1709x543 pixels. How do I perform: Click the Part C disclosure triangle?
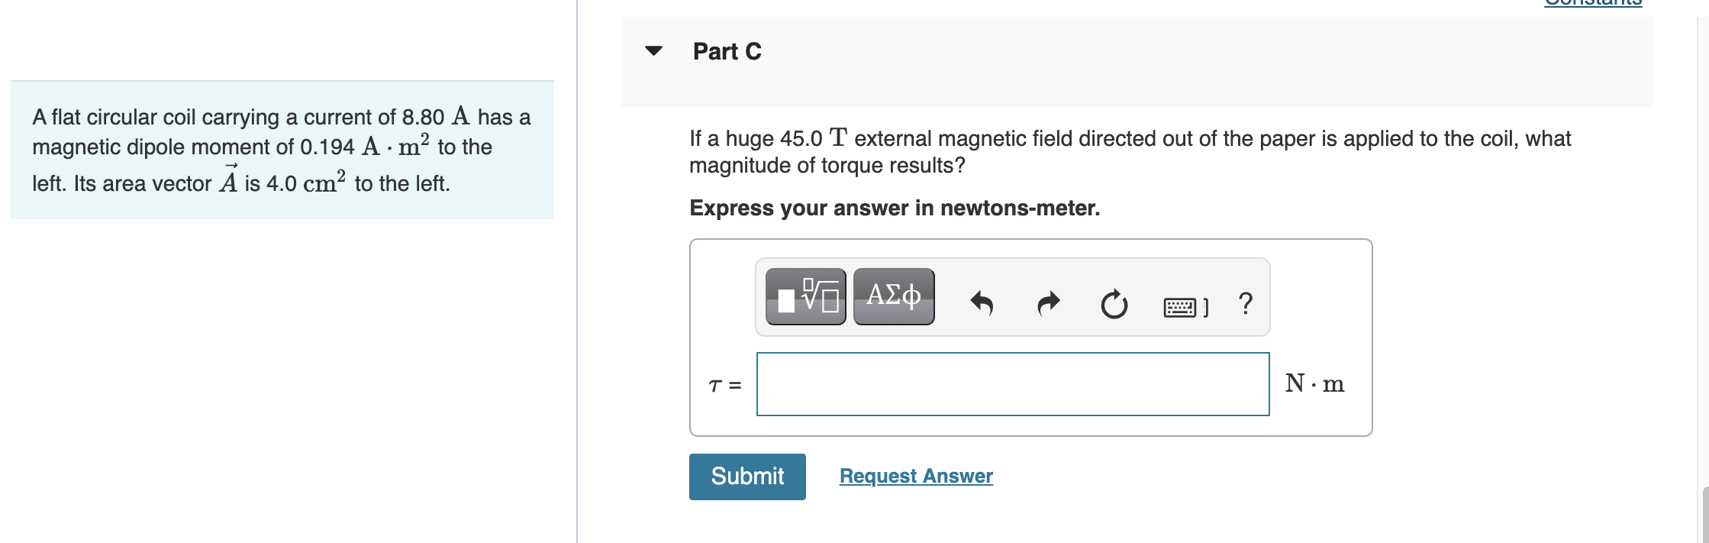[x=655, y=52]
